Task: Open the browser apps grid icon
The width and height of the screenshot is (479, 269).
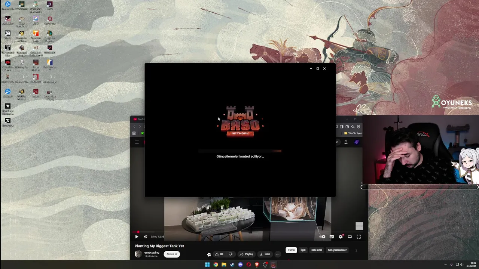Action: tap(134, 133)
